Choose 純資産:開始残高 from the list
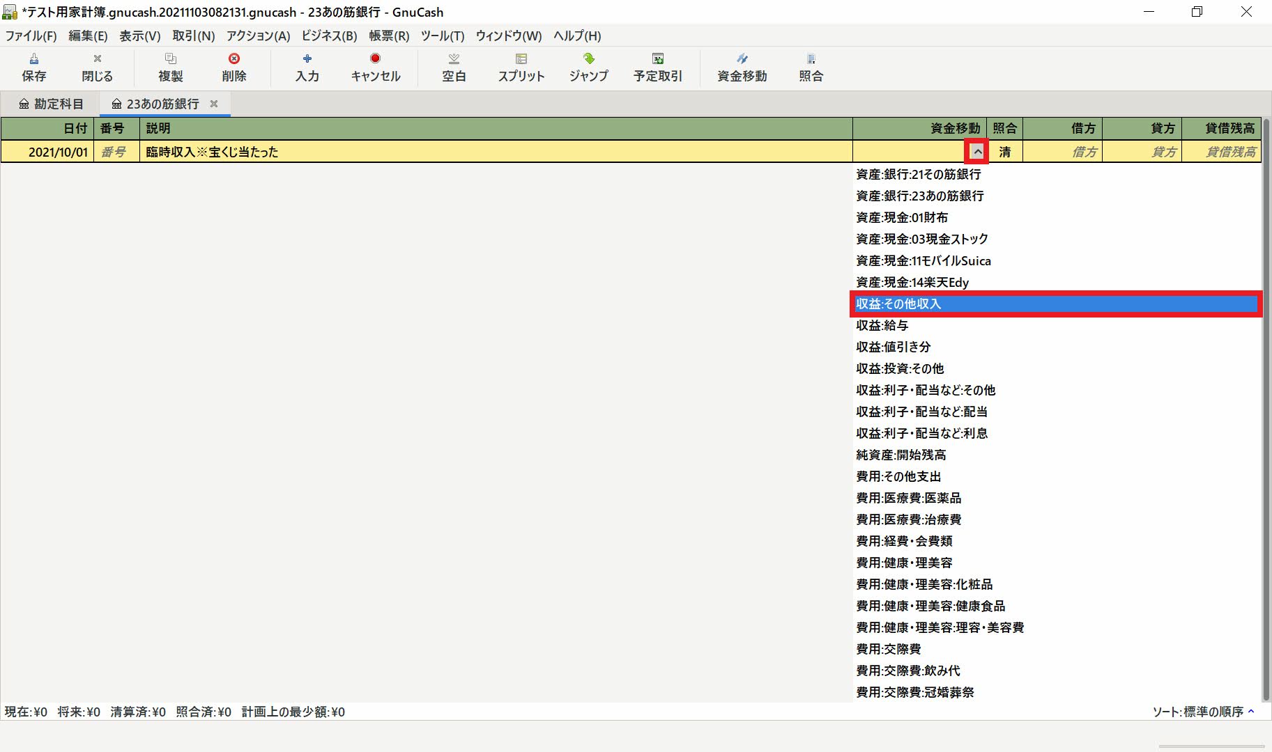Image resolution: width=1272 pixels, height=752 pixels. pos(1057,455)
